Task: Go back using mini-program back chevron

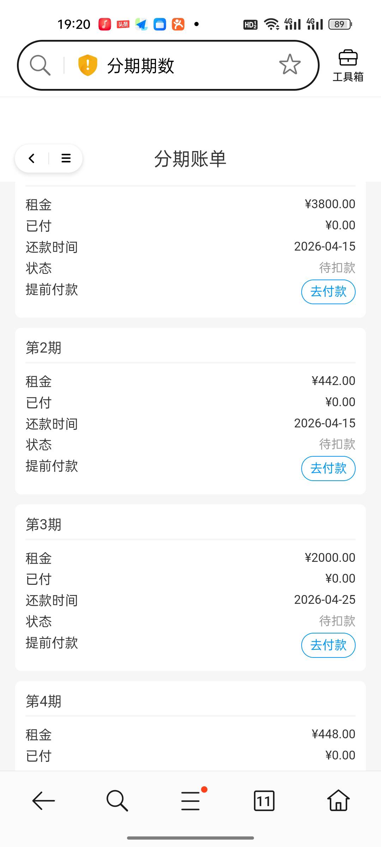Action: (32, 158)
